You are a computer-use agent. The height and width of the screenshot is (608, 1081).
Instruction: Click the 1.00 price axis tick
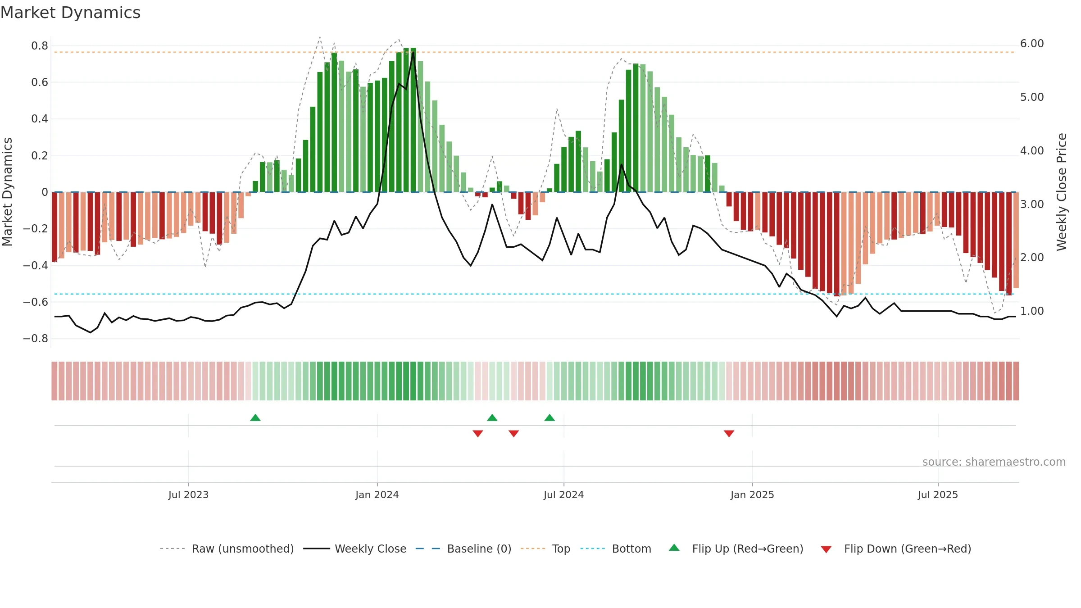(x=1032, y=311)
